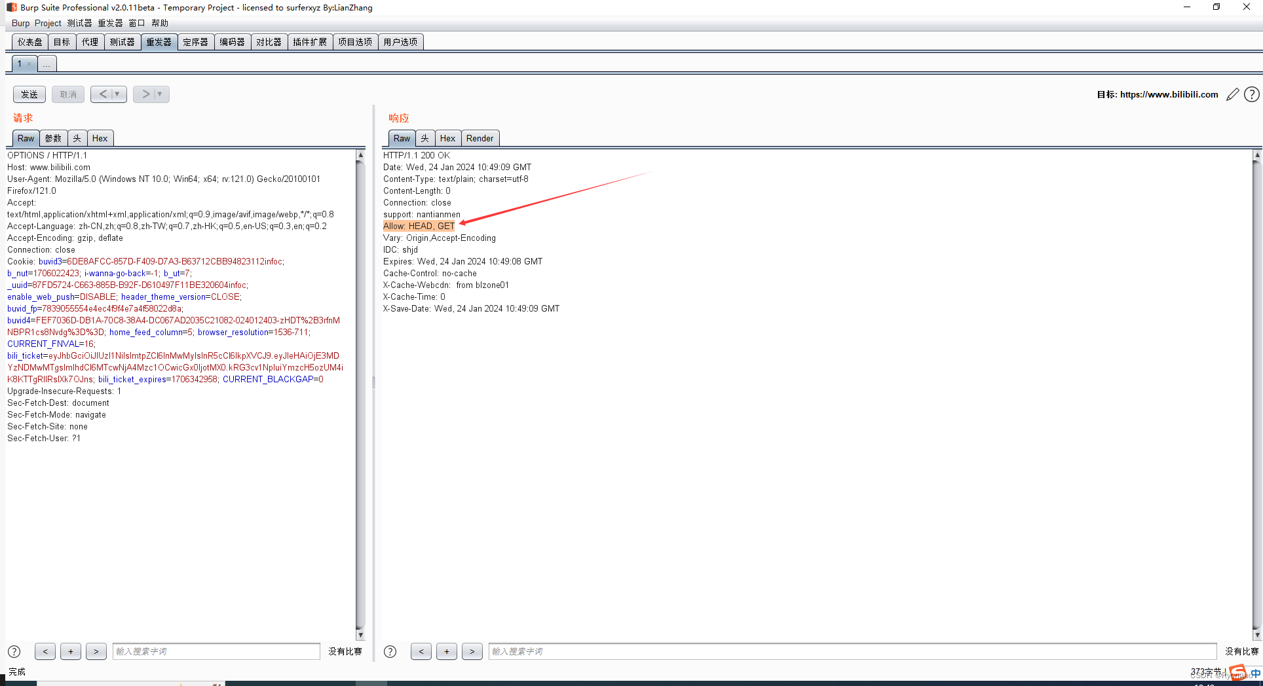The height and width of the screenshot is (686, 1263).
Task: Open request search help icon
Action: 14,651
